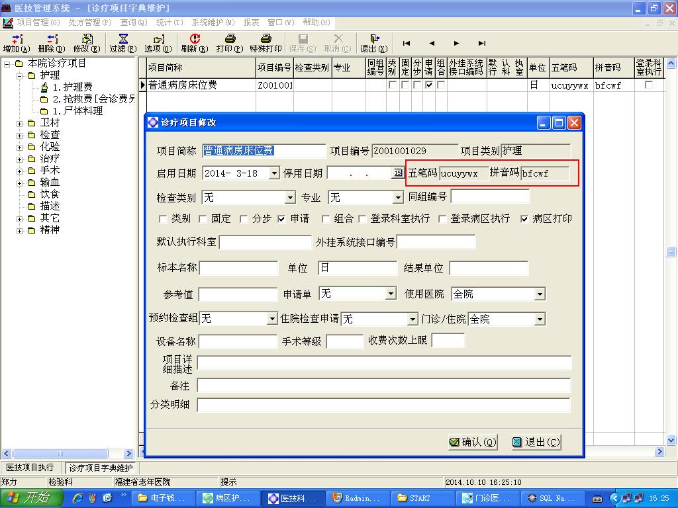The height and width of the screenshot is (508, 678).
Task: Click the 默认执行科室 input field
Action: click(x=265, y=242)
